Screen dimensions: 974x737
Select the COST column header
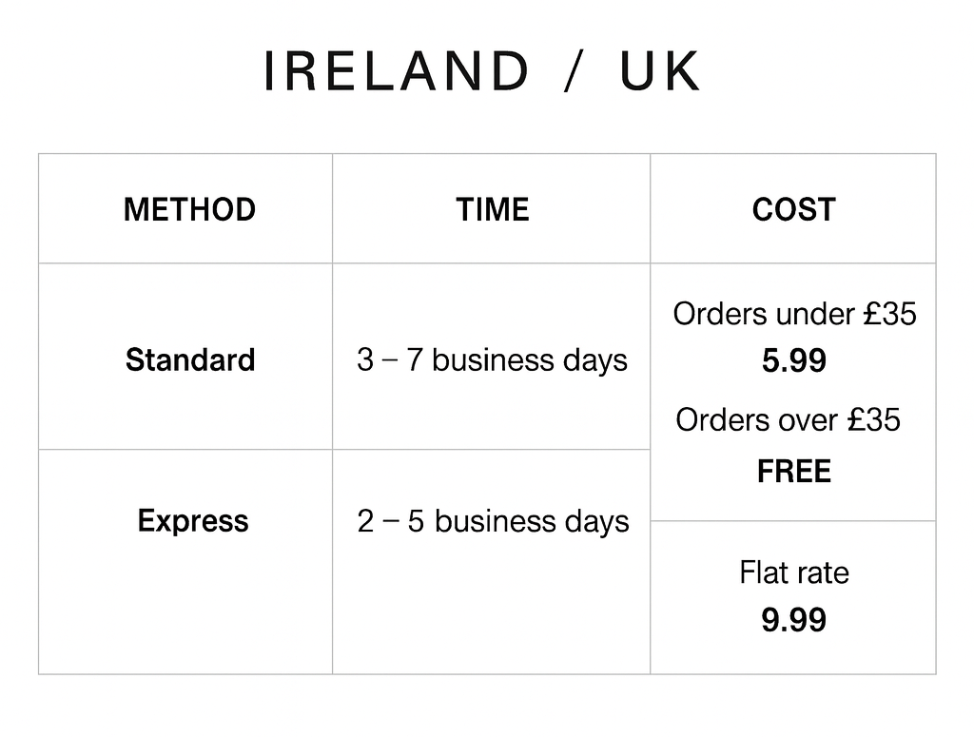point(793,209)
